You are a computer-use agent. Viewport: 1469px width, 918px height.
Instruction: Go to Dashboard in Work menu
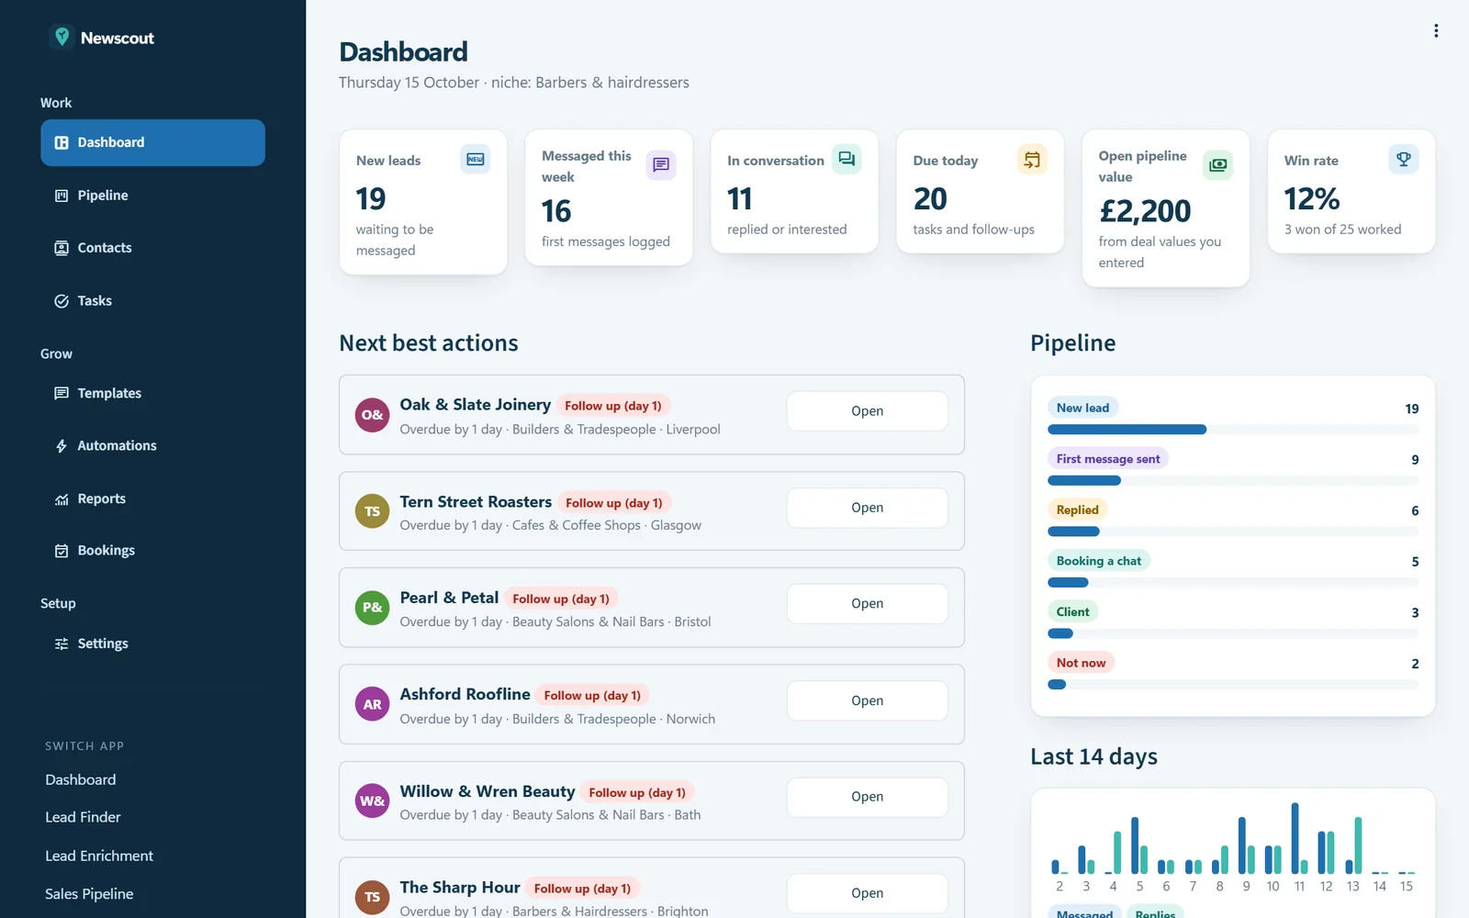click(152, 142)
